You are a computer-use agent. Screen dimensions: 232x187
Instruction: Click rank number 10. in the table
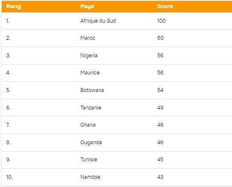click(x=9, y=177)
